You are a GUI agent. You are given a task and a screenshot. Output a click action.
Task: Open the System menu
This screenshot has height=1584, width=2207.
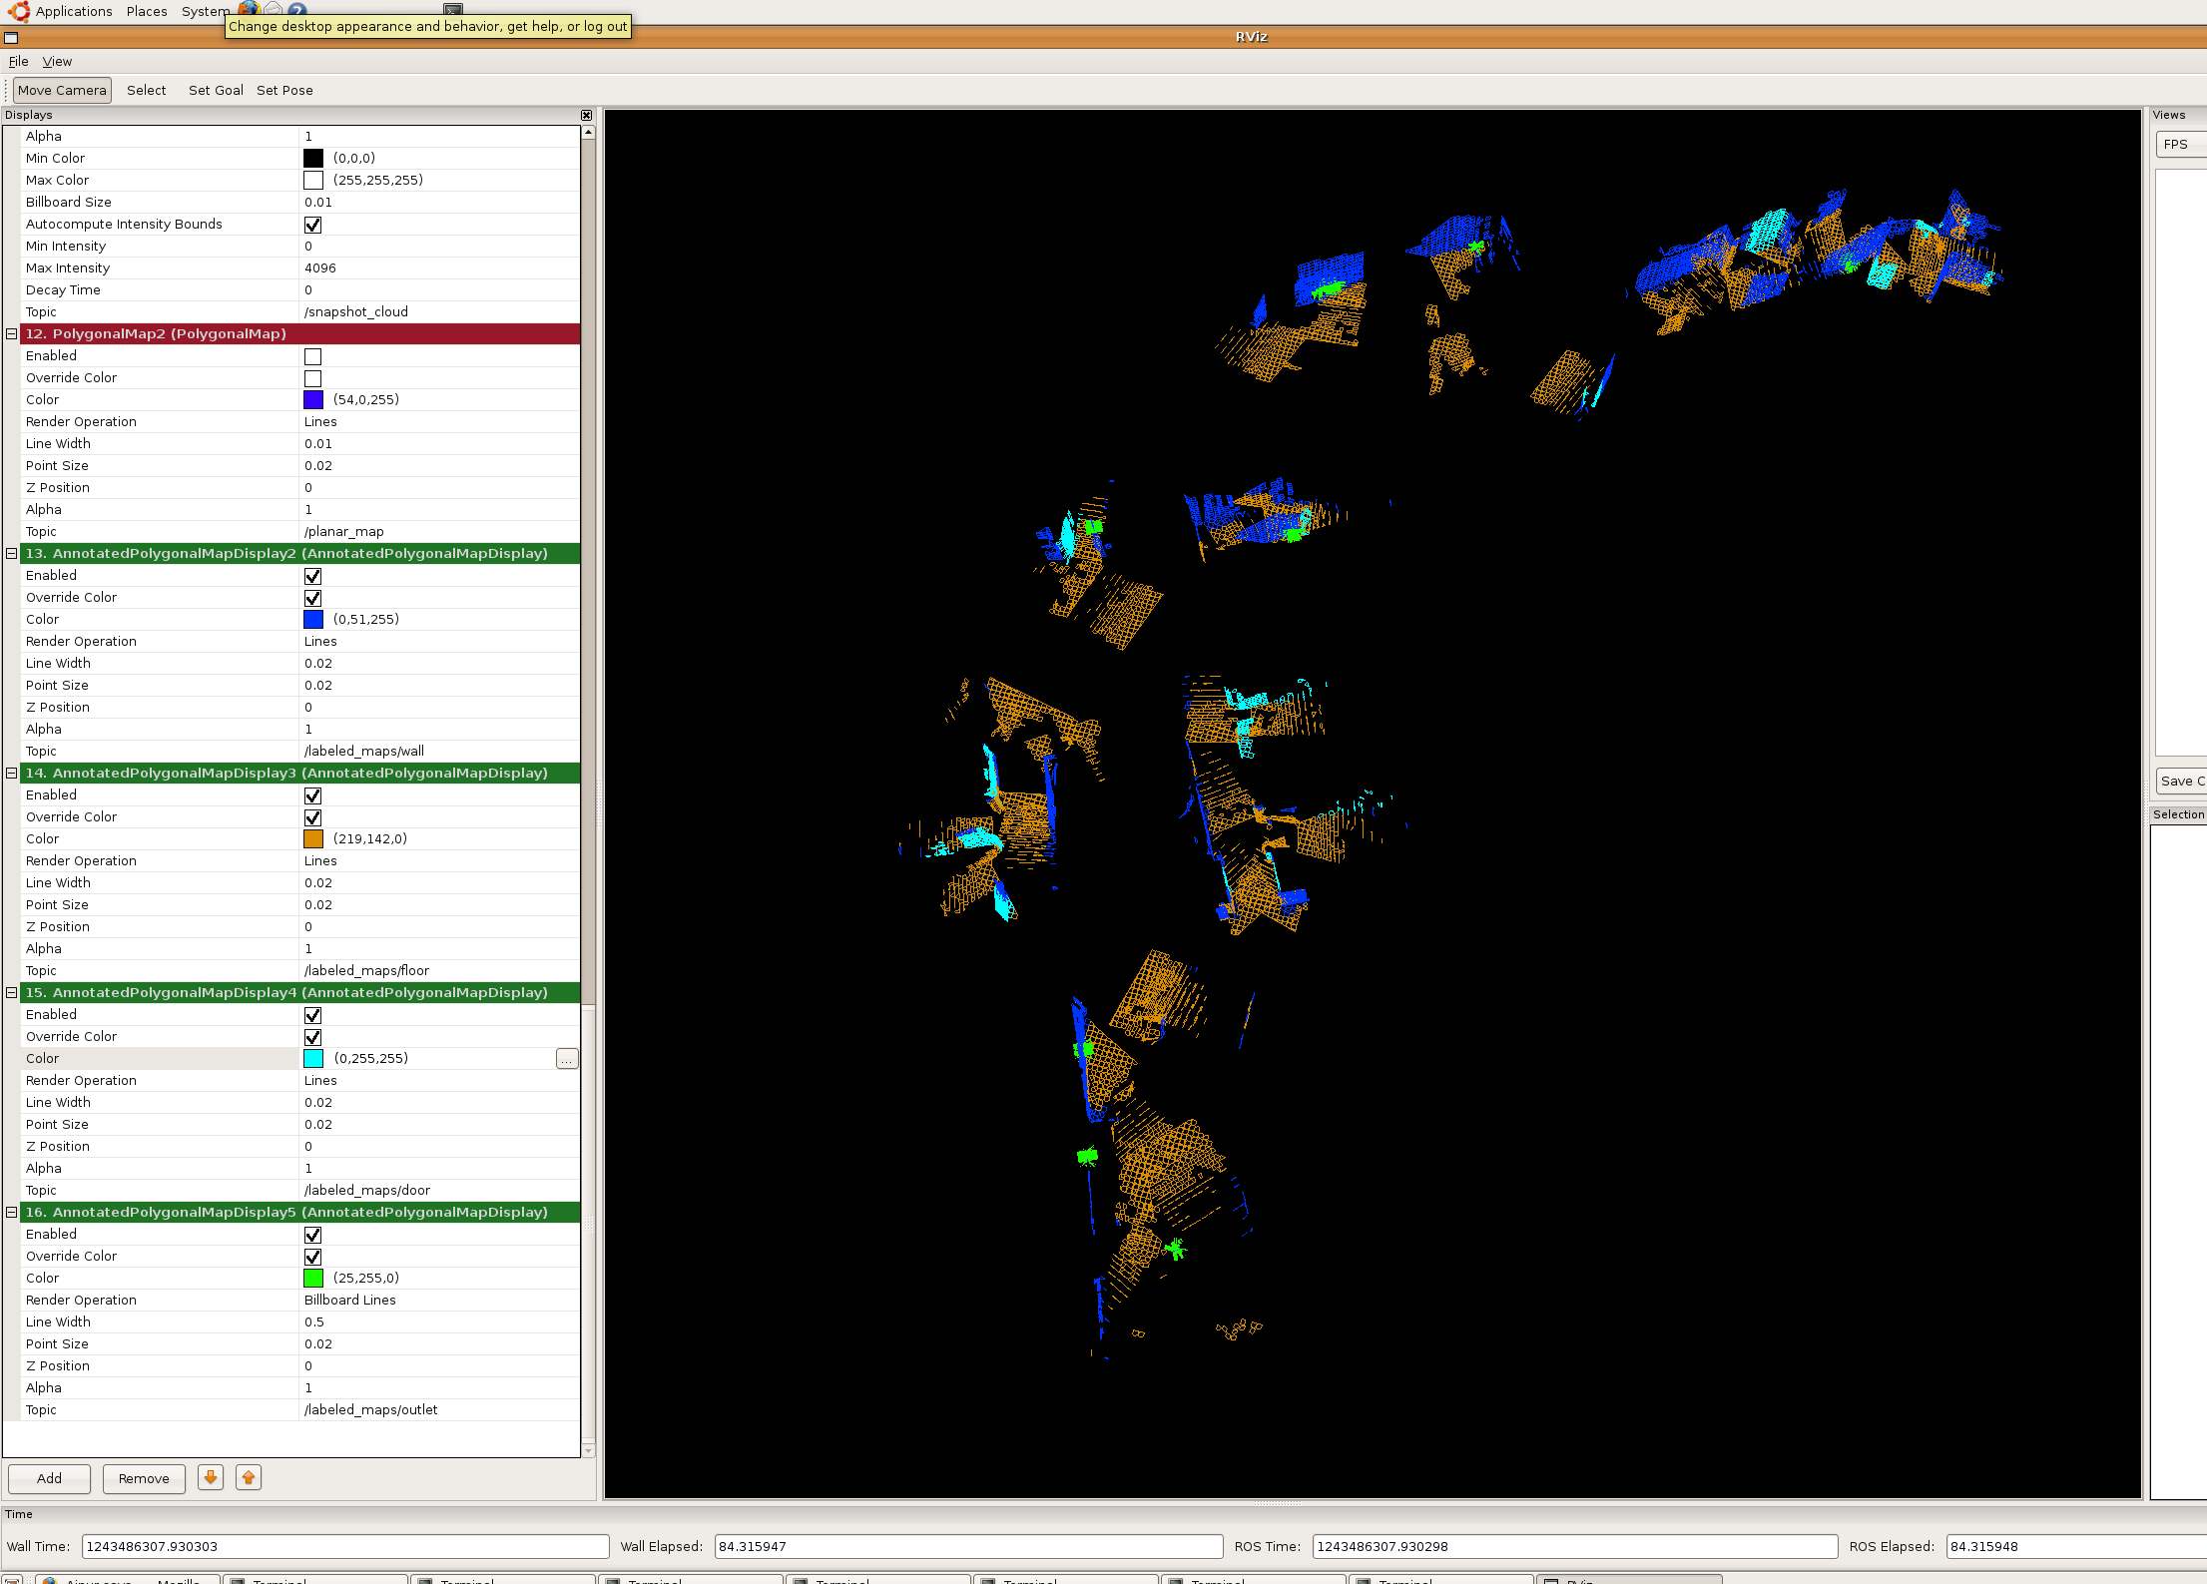tap(205, 11)
